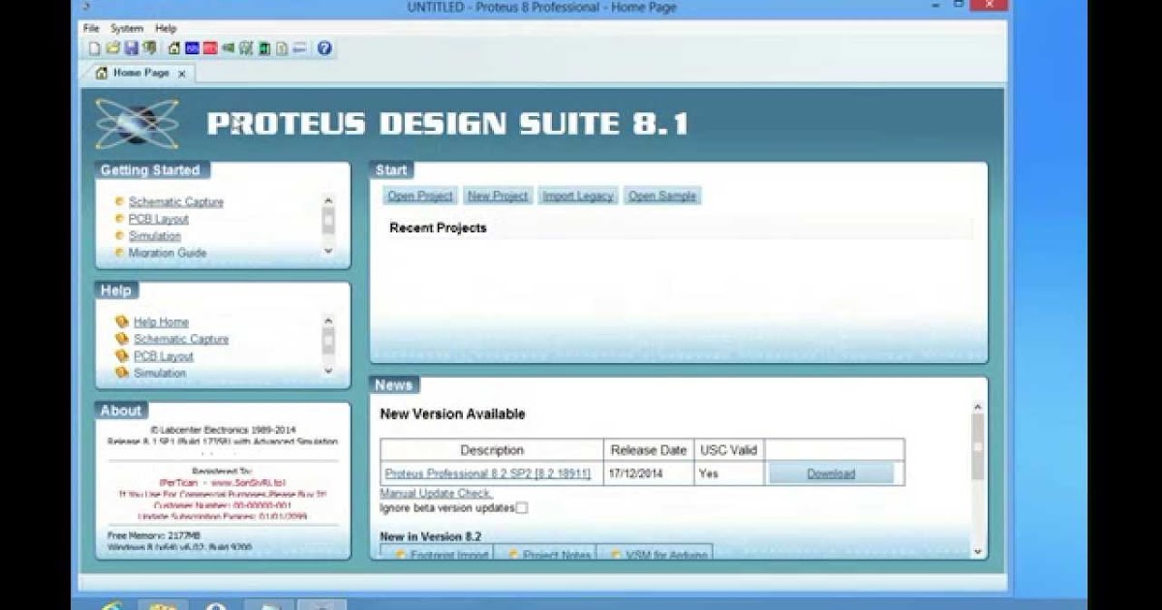Click the Getting Started scrollbar thumb
This screenshot has height=610, width=1162.
coord(328,220)
